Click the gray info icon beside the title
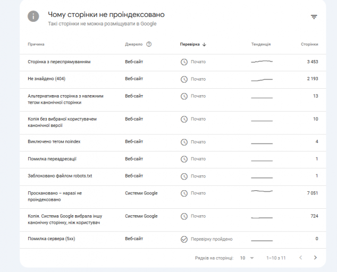 (33, 16)
